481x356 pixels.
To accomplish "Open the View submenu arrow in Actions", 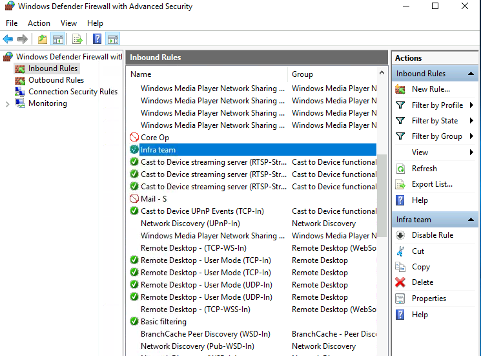I will point(471,152).
